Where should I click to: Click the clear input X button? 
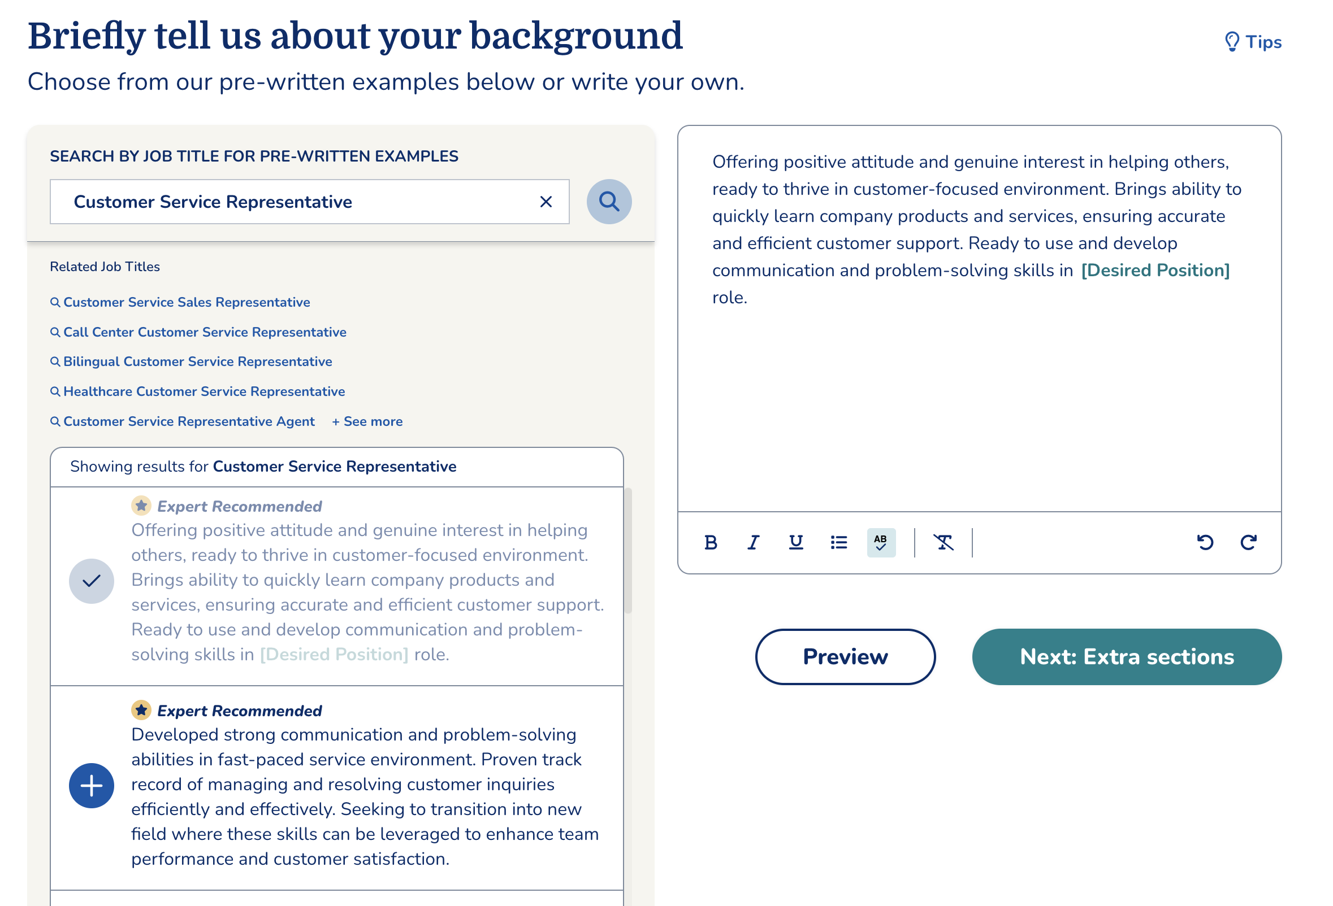[547, 201]
